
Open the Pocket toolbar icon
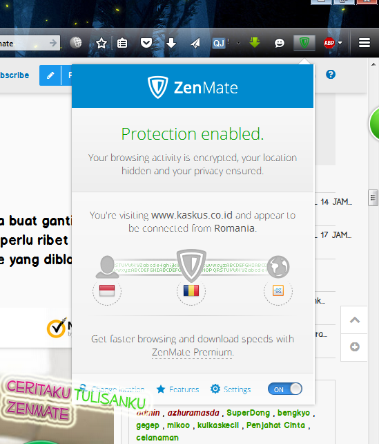point(146,43)
